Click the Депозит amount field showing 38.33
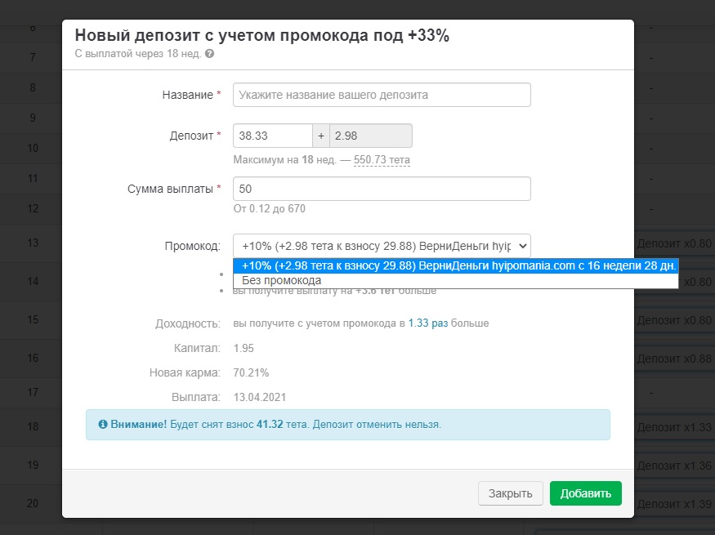715x535 pixels. pos(273,136)
